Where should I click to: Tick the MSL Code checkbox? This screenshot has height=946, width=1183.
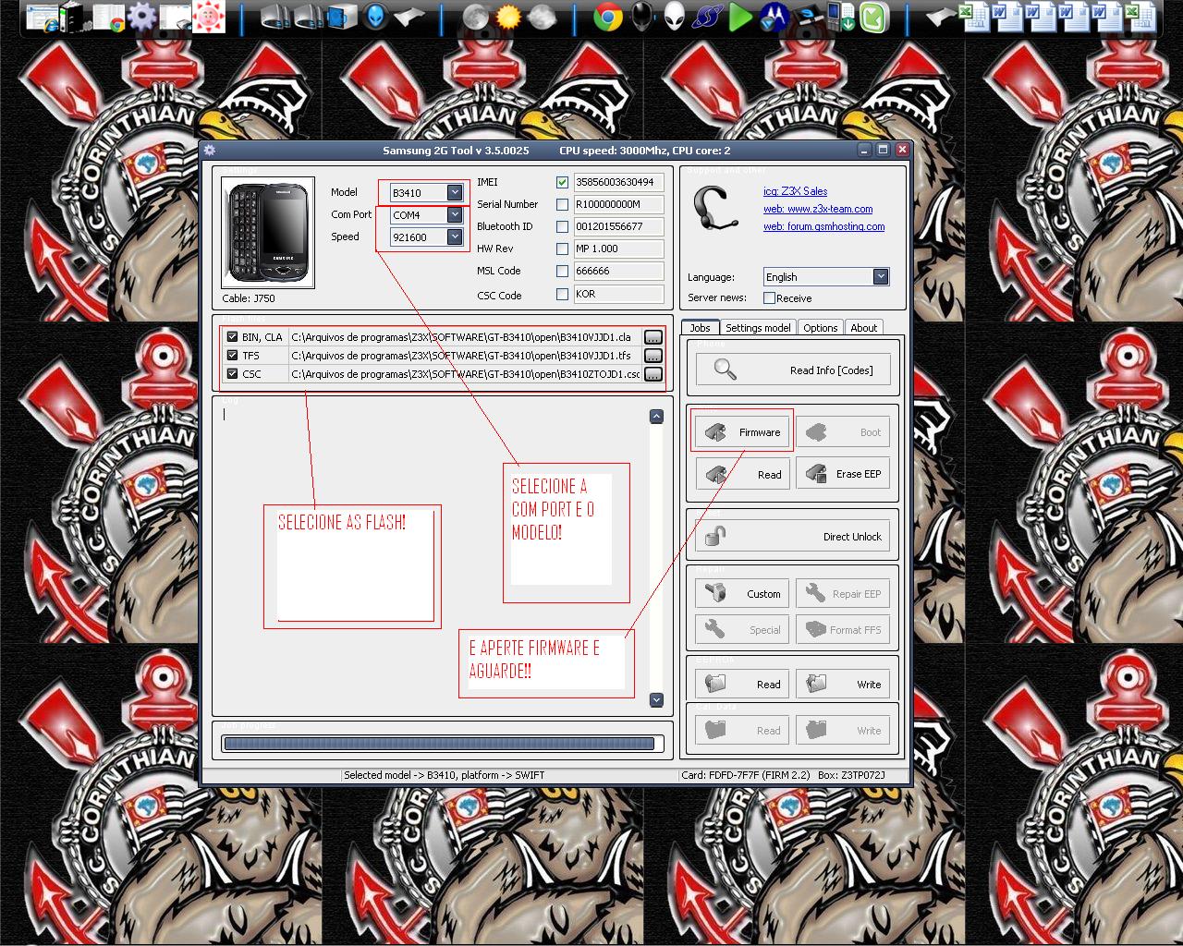562,271
